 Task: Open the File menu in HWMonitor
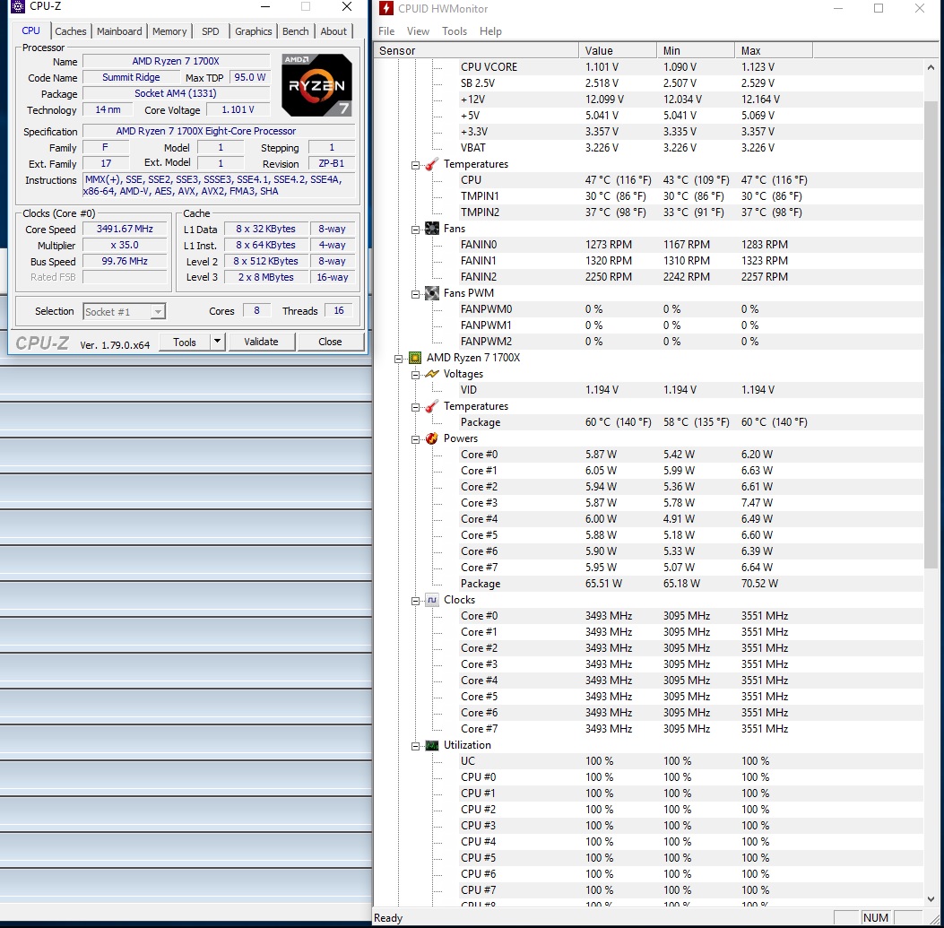[x=386, y=31]
